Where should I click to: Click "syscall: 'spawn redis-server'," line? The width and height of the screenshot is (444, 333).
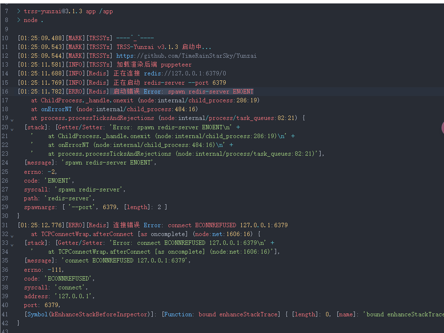tap(75, 190)
